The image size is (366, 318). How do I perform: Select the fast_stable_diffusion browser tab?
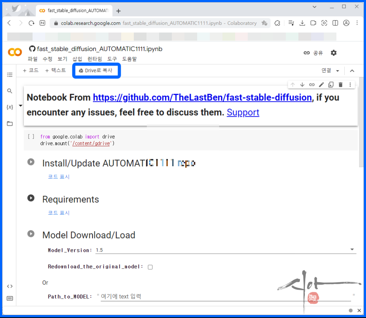tap(74, 11)
